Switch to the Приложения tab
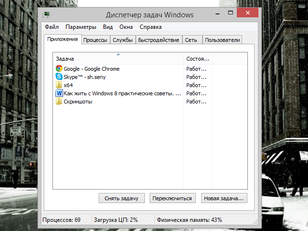 tap(63, 39)
